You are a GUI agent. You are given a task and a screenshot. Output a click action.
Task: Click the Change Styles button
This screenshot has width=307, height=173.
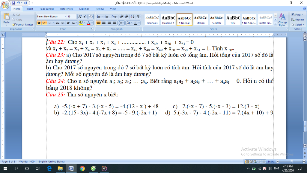pos(282,20)
